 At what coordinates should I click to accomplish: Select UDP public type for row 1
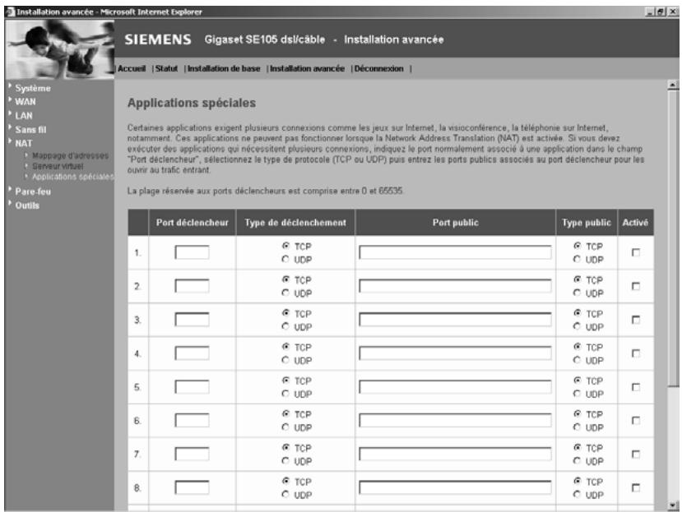point(577,259)
